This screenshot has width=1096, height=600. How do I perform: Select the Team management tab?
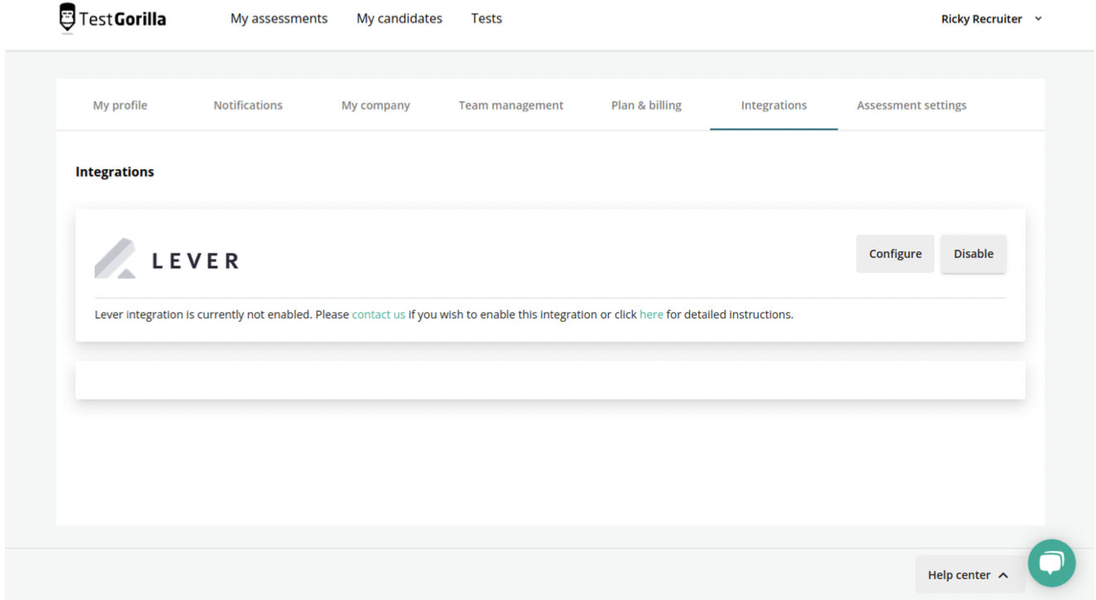pos(510,104)
